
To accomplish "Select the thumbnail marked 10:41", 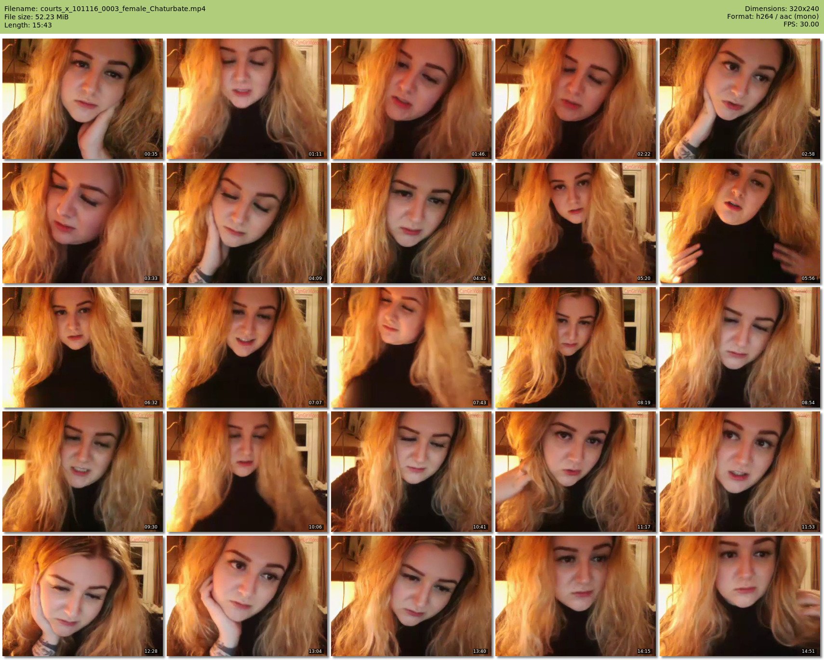I will pos(412,472).
